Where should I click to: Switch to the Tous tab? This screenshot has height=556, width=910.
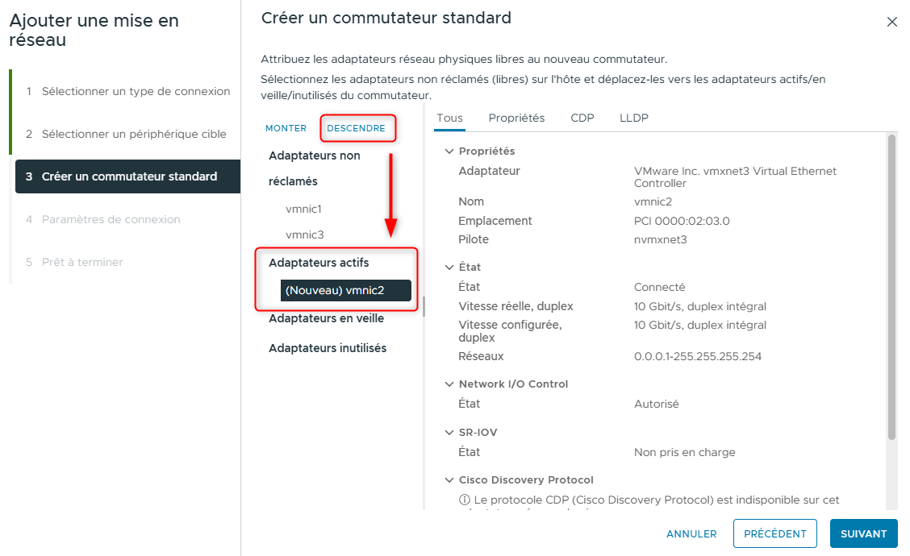click(x=449, y=118)
